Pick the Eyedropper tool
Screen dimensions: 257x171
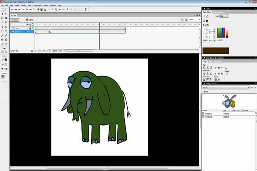[2, 44]
